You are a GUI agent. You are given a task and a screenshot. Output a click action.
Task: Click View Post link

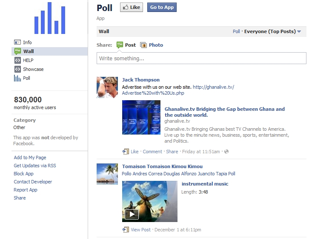[141, 230]
